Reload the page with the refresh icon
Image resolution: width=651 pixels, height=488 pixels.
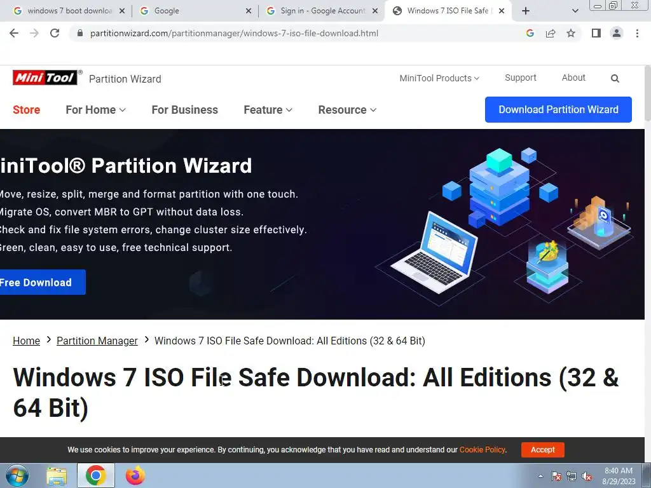coord(55,33)
